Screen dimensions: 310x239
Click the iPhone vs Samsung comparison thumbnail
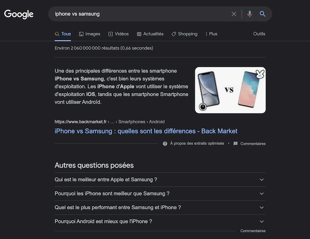(230, 90)
